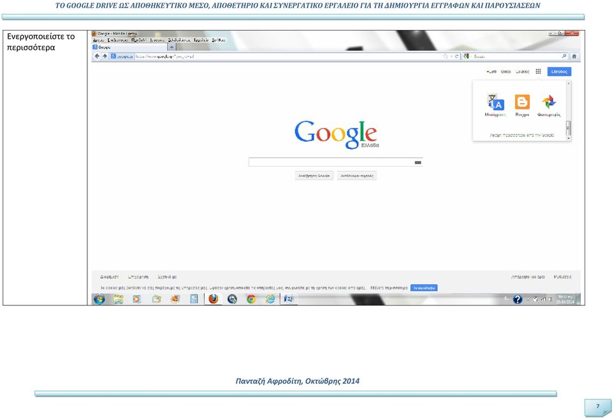Focus the Firefox toolbar Google search box
Viewport: 612px width, 420px height.
[516, 57]
